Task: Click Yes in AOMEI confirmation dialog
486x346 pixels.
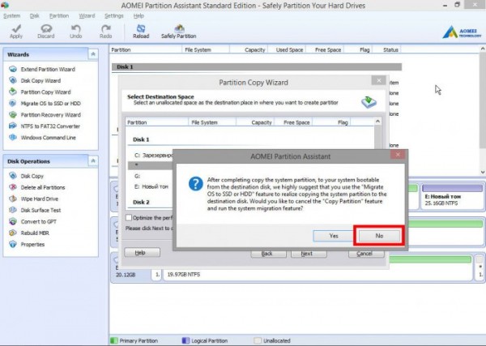Action: 334,236
